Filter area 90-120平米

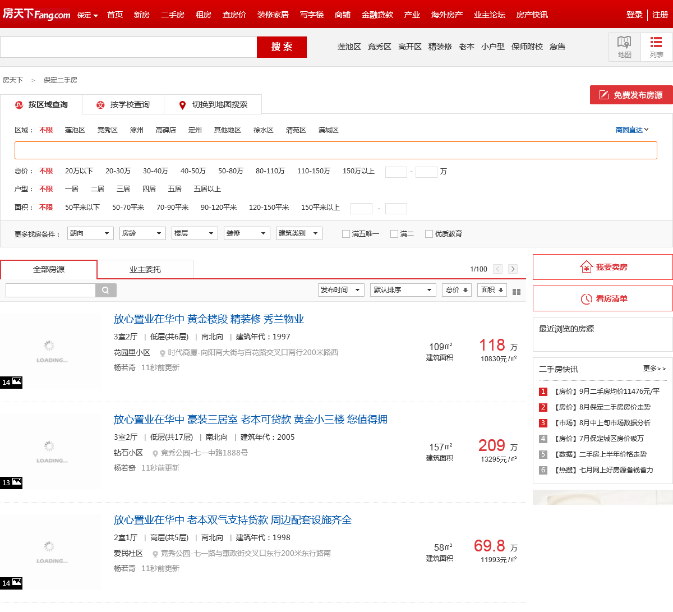tap(219, 207)
